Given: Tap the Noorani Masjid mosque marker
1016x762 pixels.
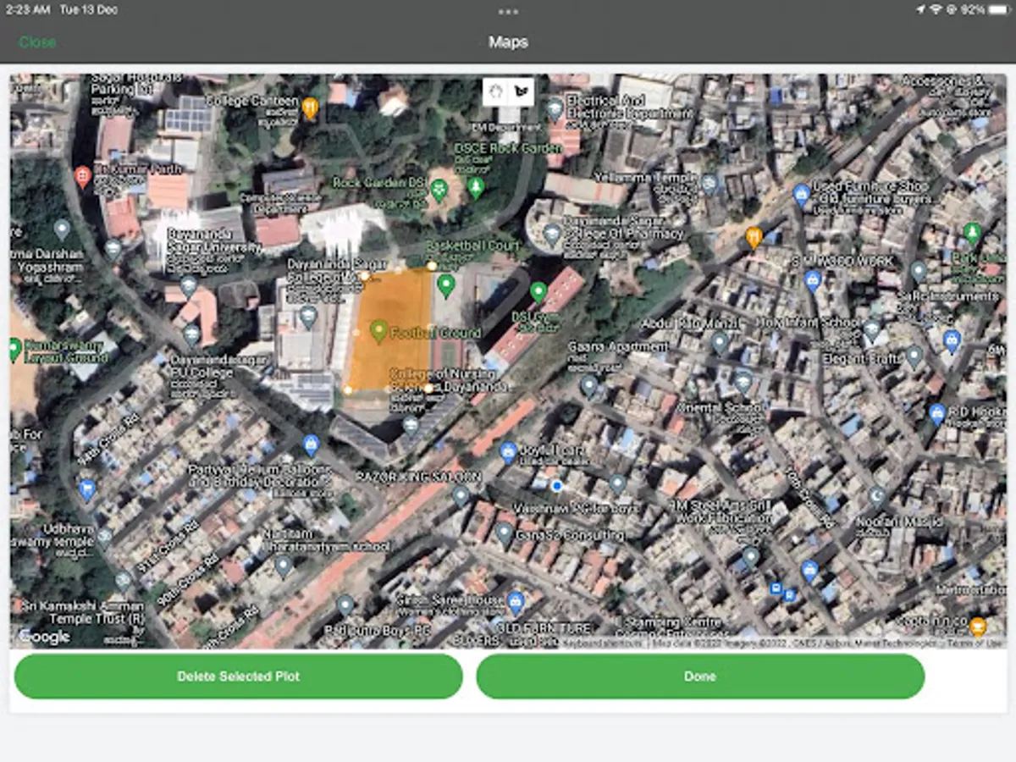Looking at the screenshot, I should (x=877, y=497).
